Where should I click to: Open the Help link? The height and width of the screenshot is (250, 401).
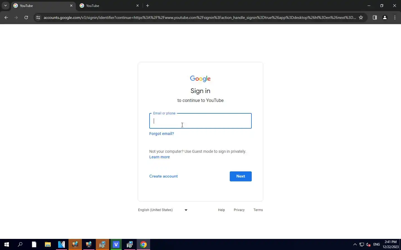[x=221, y=210]
